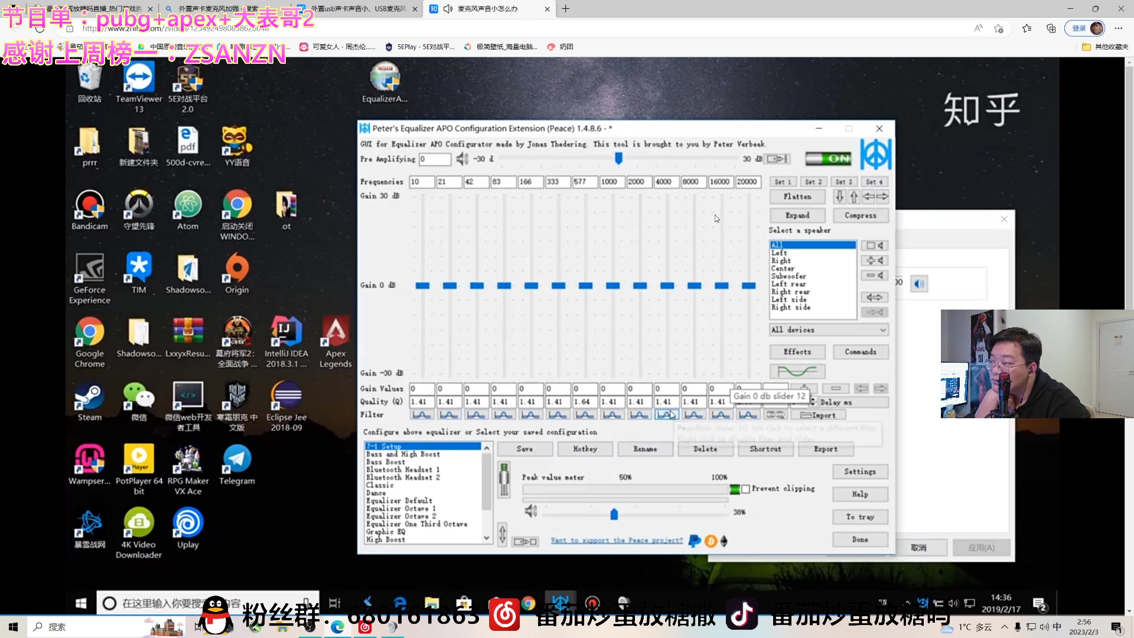Open the filter for the 1000 Hz band
Viewport: 1134px width, 638px height.
(612, 415)
